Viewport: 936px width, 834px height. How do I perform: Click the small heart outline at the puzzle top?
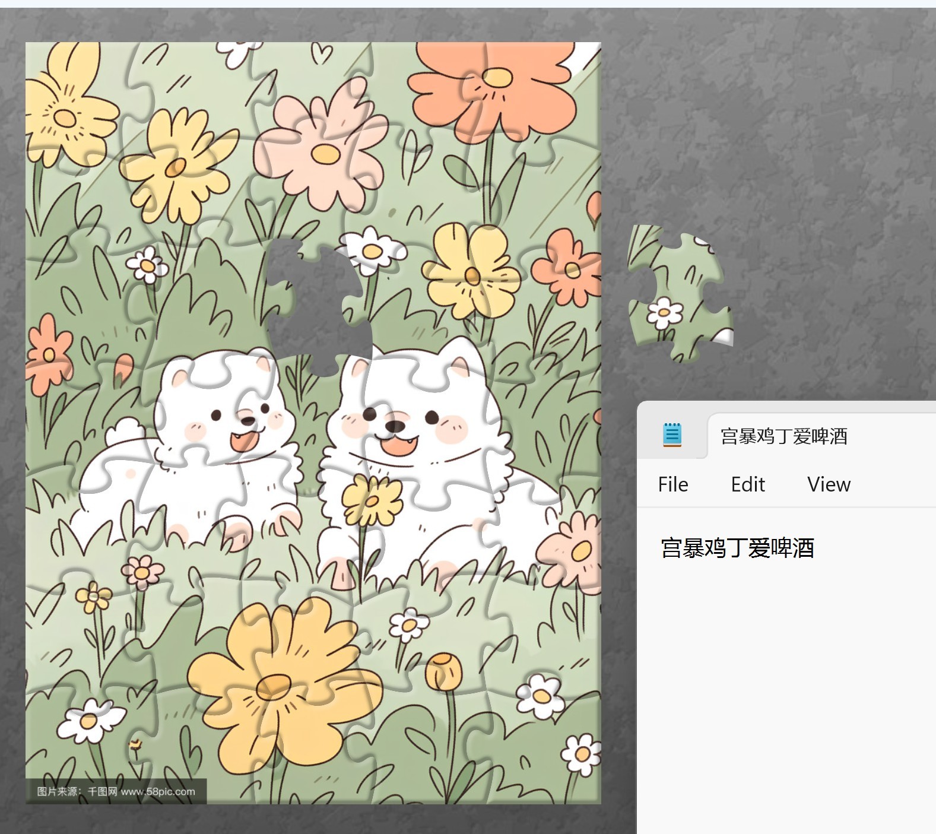[322, 54]
